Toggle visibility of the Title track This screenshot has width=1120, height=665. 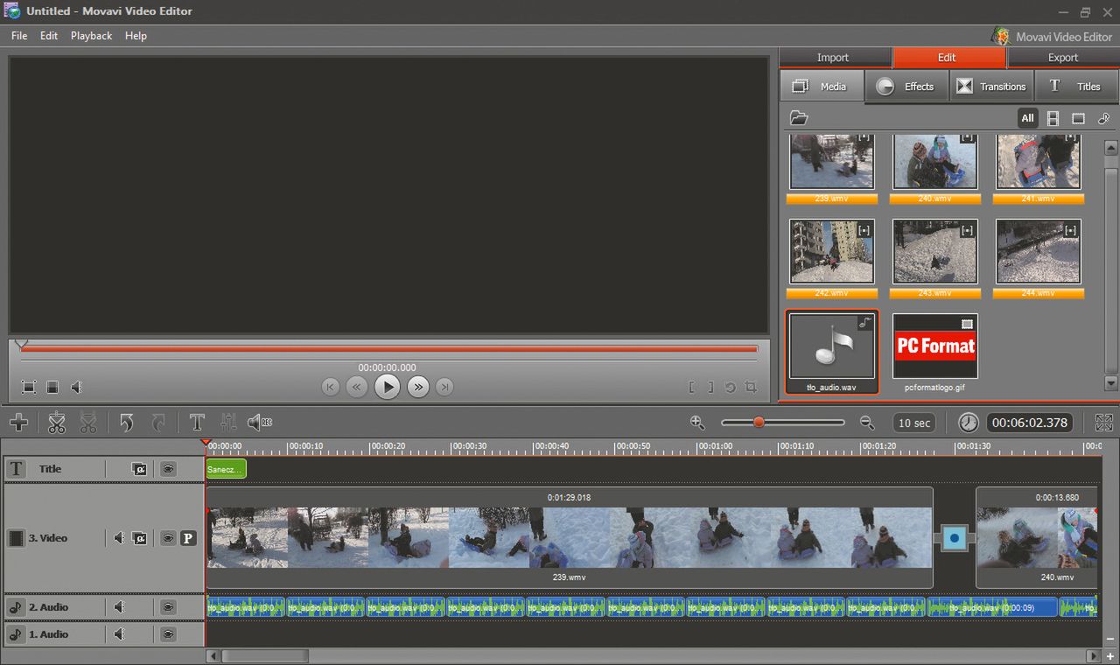168,469
